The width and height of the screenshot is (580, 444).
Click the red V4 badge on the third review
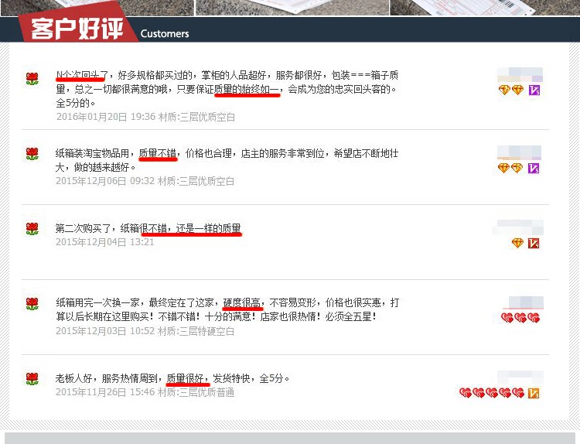534,244
